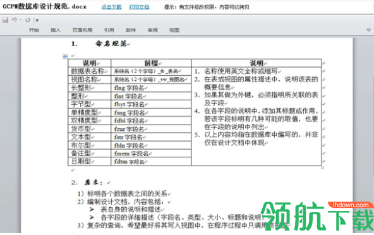The image size is (374, 235).
Task: Click the line 标明各个数据表之间的关系
Action: [x=127, y=193]
